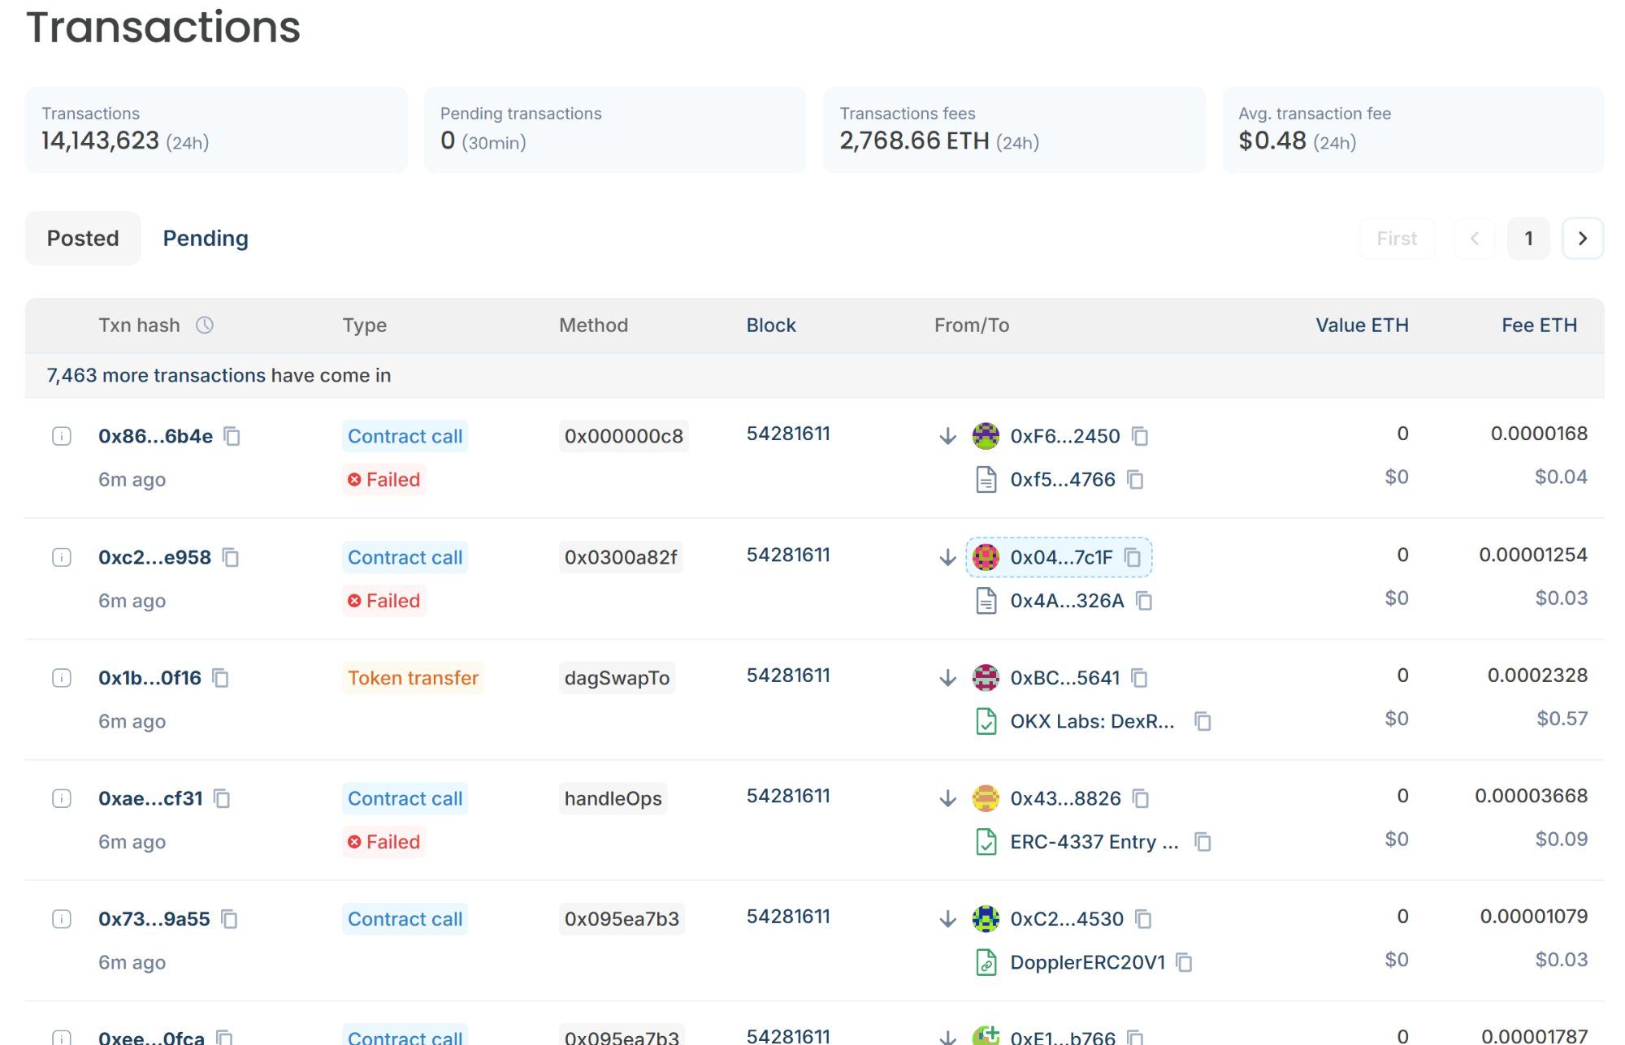Expand details for 0xc2...e958 transaction

[62, 557]
